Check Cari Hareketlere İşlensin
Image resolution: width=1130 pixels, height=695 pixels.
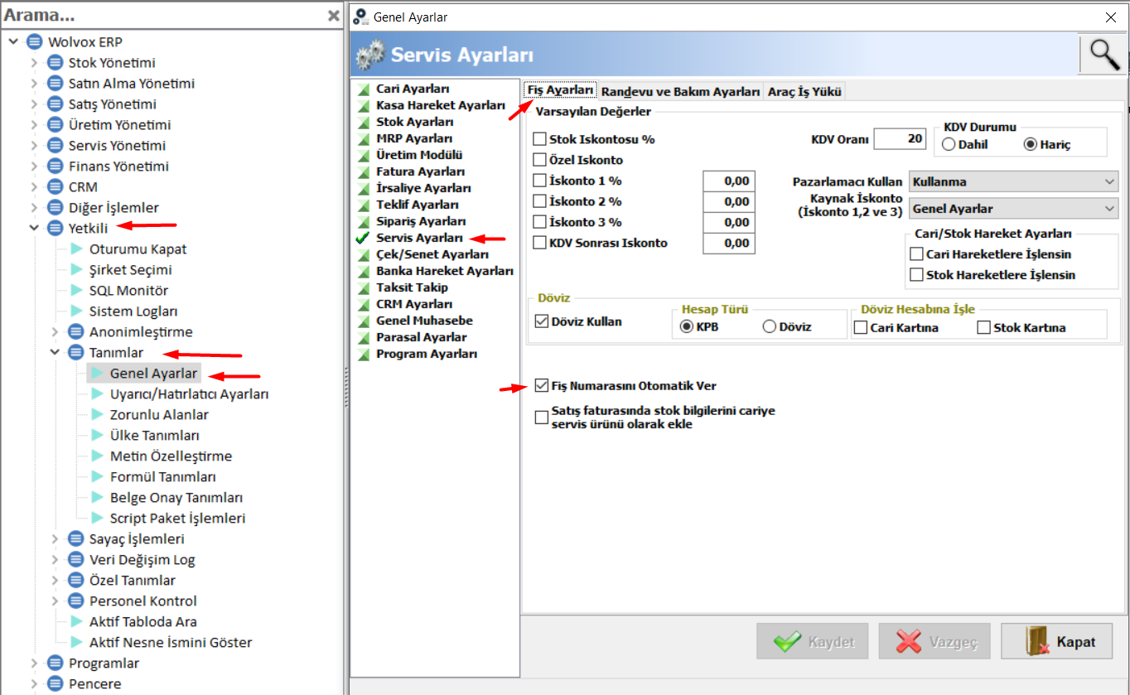[916, 254]
